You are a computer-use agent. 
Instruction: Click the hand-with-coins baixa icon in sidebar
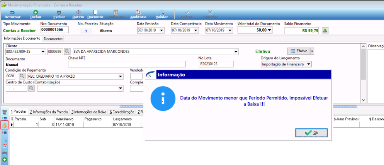coord(4,125)
